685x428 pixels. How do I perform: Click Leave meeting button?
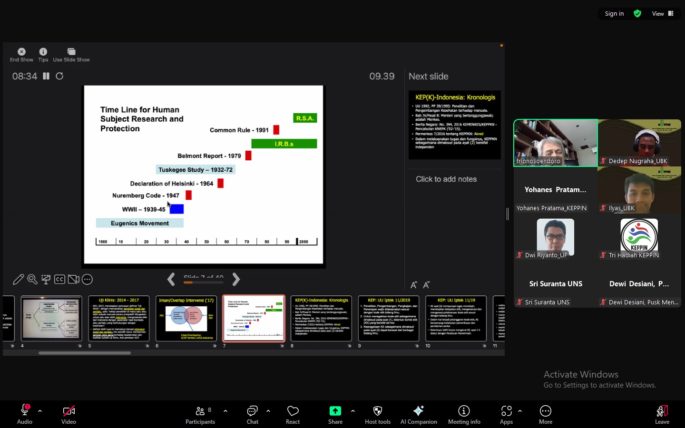[x=662, y=414]
